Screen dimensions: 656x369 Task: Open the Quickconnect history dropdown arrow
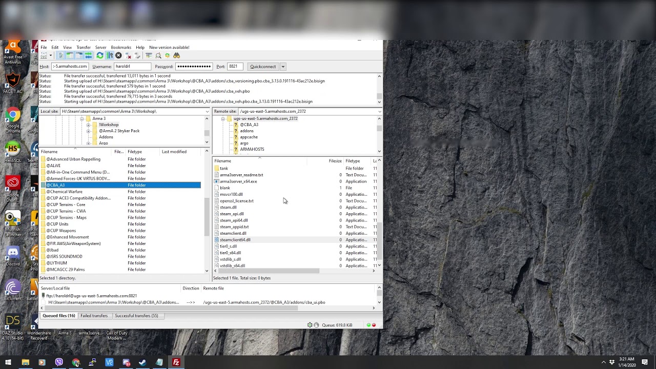(x=283, y=67)
